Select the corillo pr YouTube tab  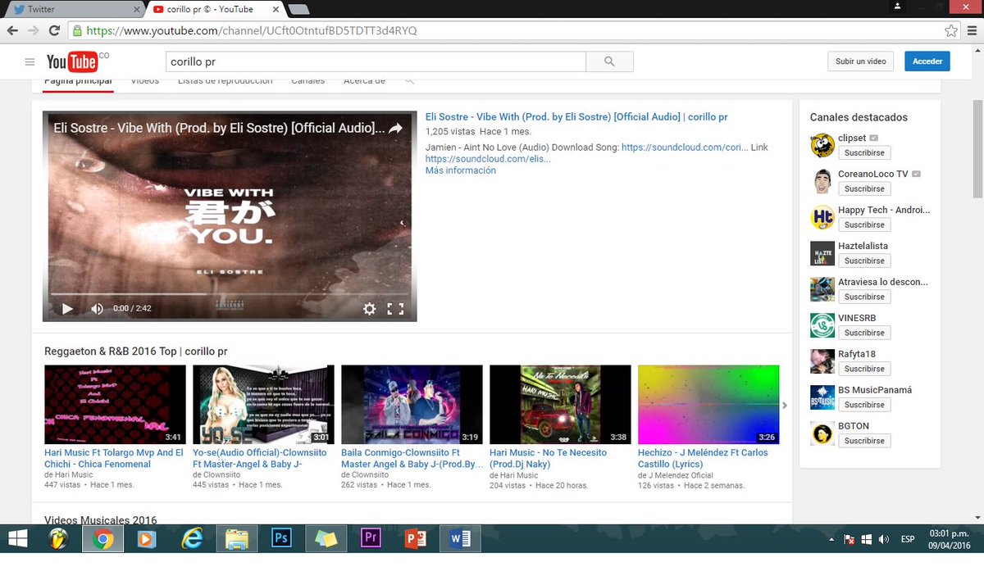(215, 9)
